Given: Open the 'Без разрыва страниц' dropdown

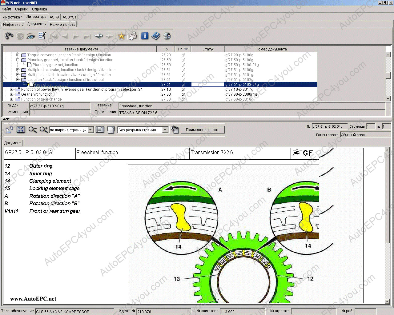Looking at the screenshot, I should coord(165,130).
